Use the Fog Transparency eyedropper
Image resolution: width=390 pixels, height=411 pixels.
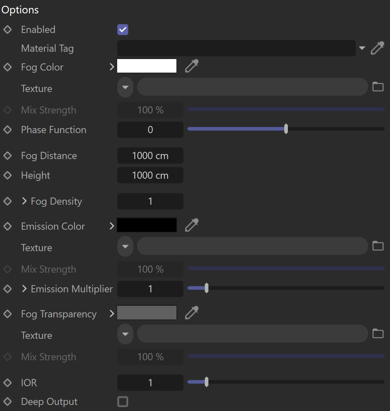pyautogui.click(x=192, y=312)
